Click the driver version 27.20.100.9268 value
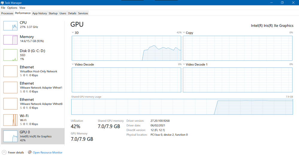 click(x=160, y=121)
